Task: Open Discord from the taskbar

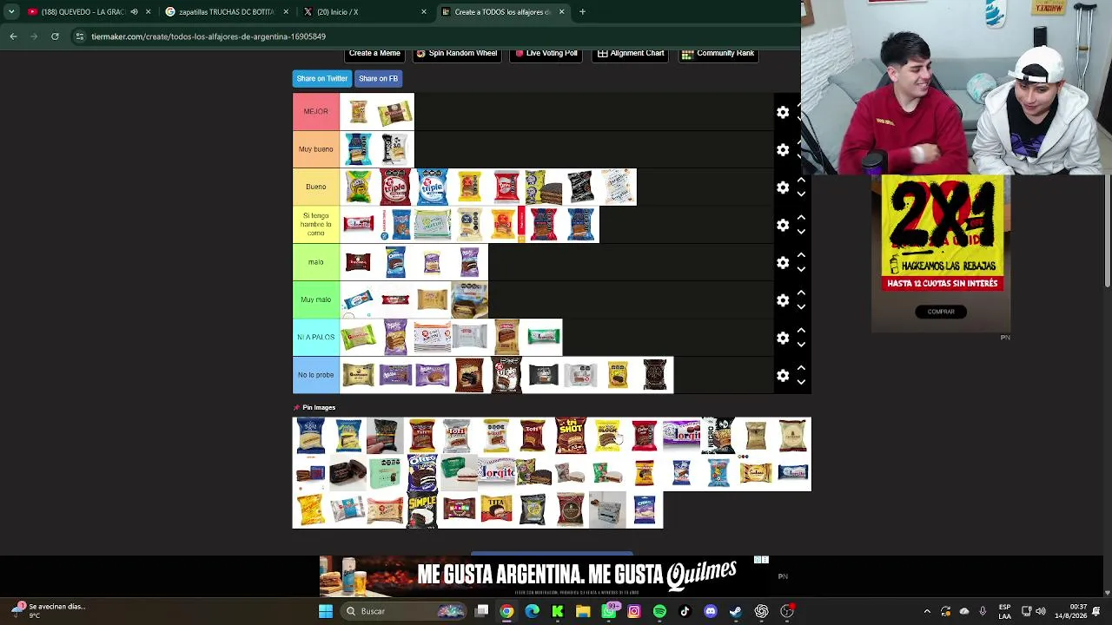Action: (711, 611)
